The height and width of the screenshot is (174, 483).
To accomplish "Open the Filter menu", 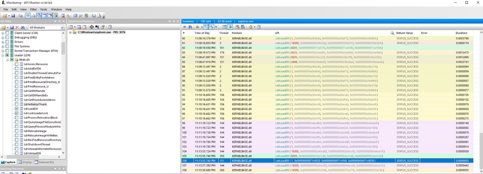I will (x=33, y=9).
